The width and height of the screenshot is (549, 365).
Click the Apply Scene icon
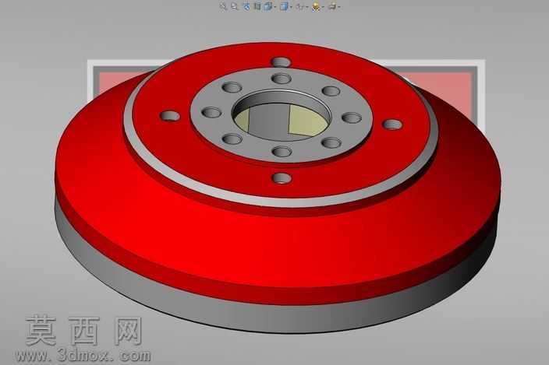pos(333,6)
